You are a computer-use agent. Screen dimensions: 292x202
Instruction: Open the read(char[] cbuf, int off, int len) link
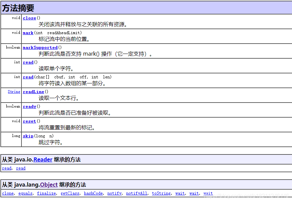tap(28, 77)
